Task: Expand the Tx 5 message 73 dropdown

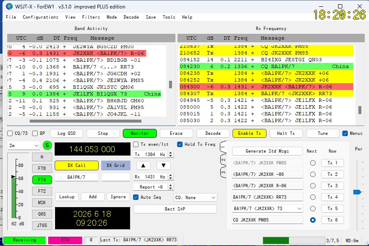Action: tap(300, 208)
